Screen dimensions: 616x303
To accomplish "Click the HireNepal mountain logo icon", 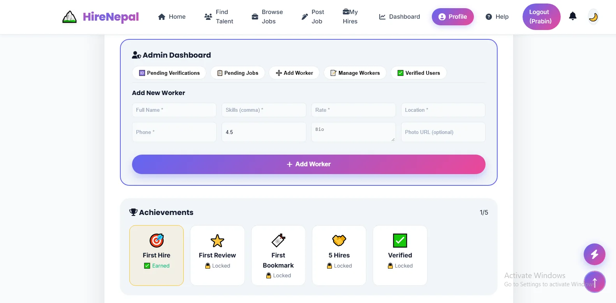I will point(69,17).
